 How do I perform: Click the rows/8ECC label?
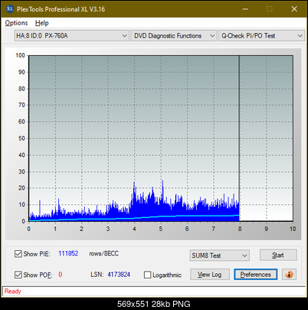(x=103, y=253)
